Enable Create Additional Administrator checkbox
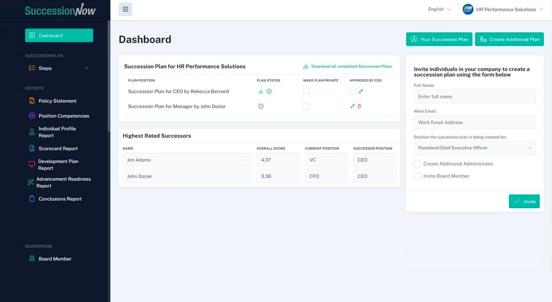The width and height of the screenshot is (552, 302). (x=417, y=164)
